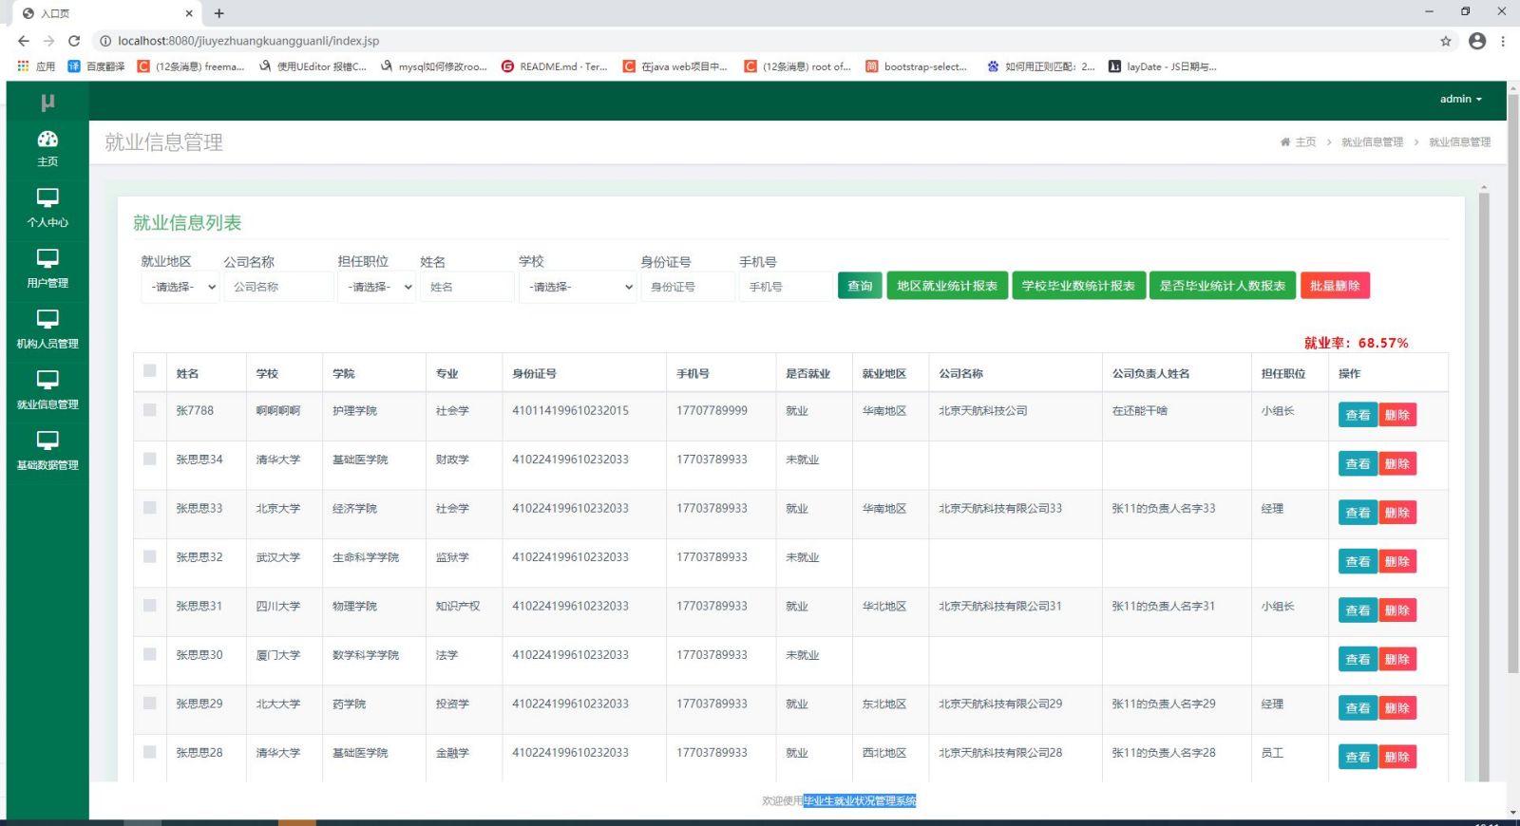This screenshot has height=826, width=1520.
Task: Click cell 北京天航科技公司 in first row
Action: (983, 411)
